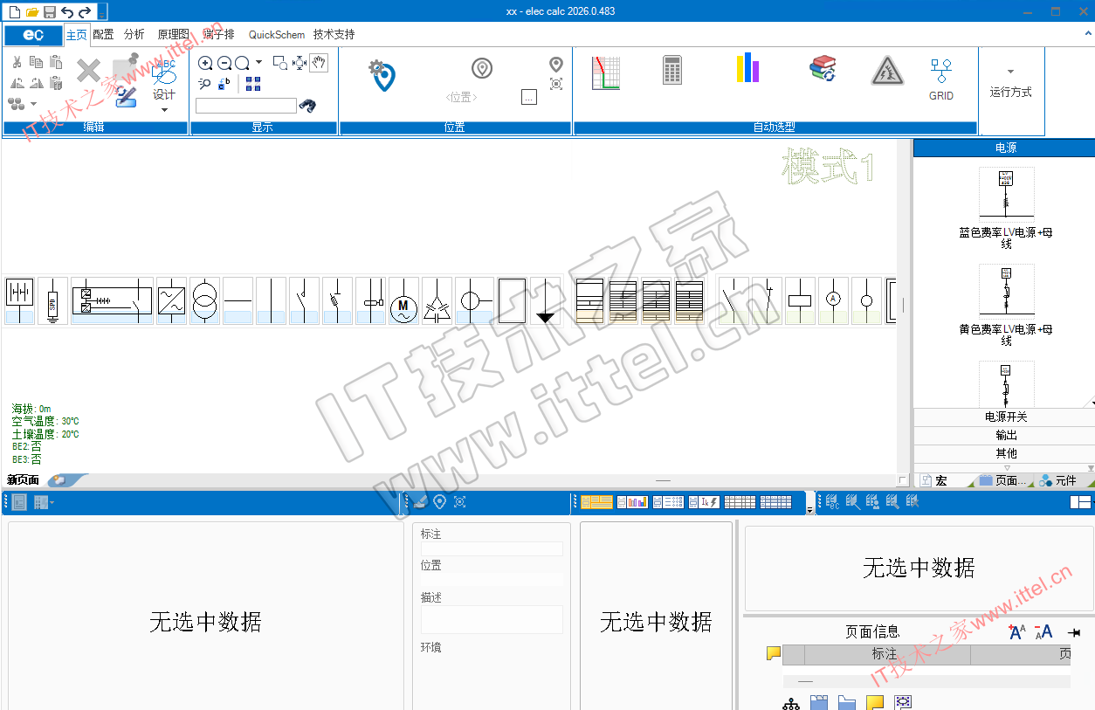The image size is (1095, 710).
Task: Save project with the floppy disk icon
Action: pos(50,11)
